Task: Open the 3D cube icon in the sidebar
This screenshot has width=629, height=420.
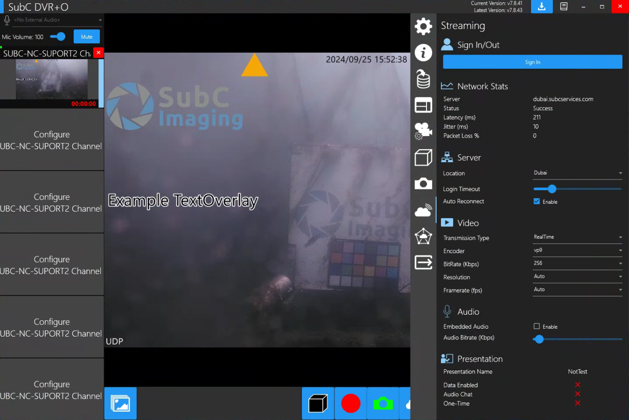Action: coord(423,158)
